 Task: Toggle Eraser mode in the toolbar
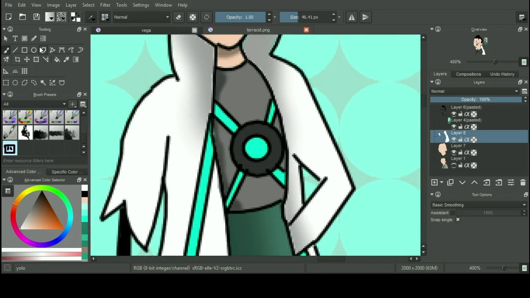click(x=178, y=17)
